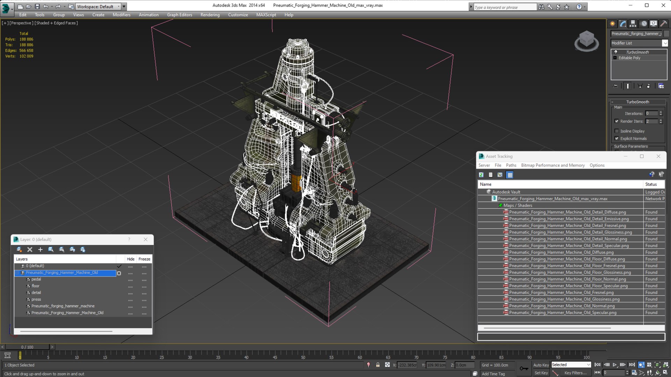Enable the Isoline Display checkbox
Viewport: 671px width, 377px height.
(x=617, y=131)
